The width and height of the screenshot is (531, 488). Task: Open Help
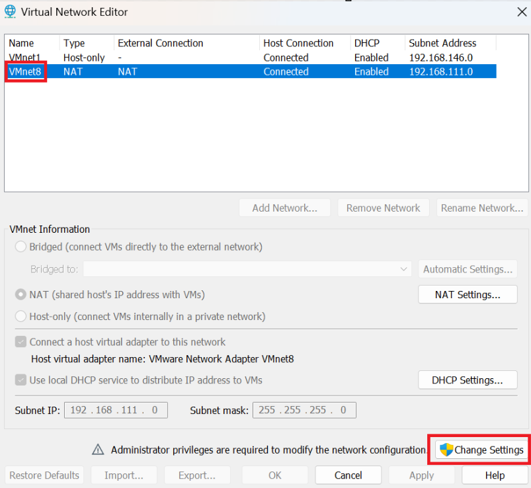pos(495,475)
